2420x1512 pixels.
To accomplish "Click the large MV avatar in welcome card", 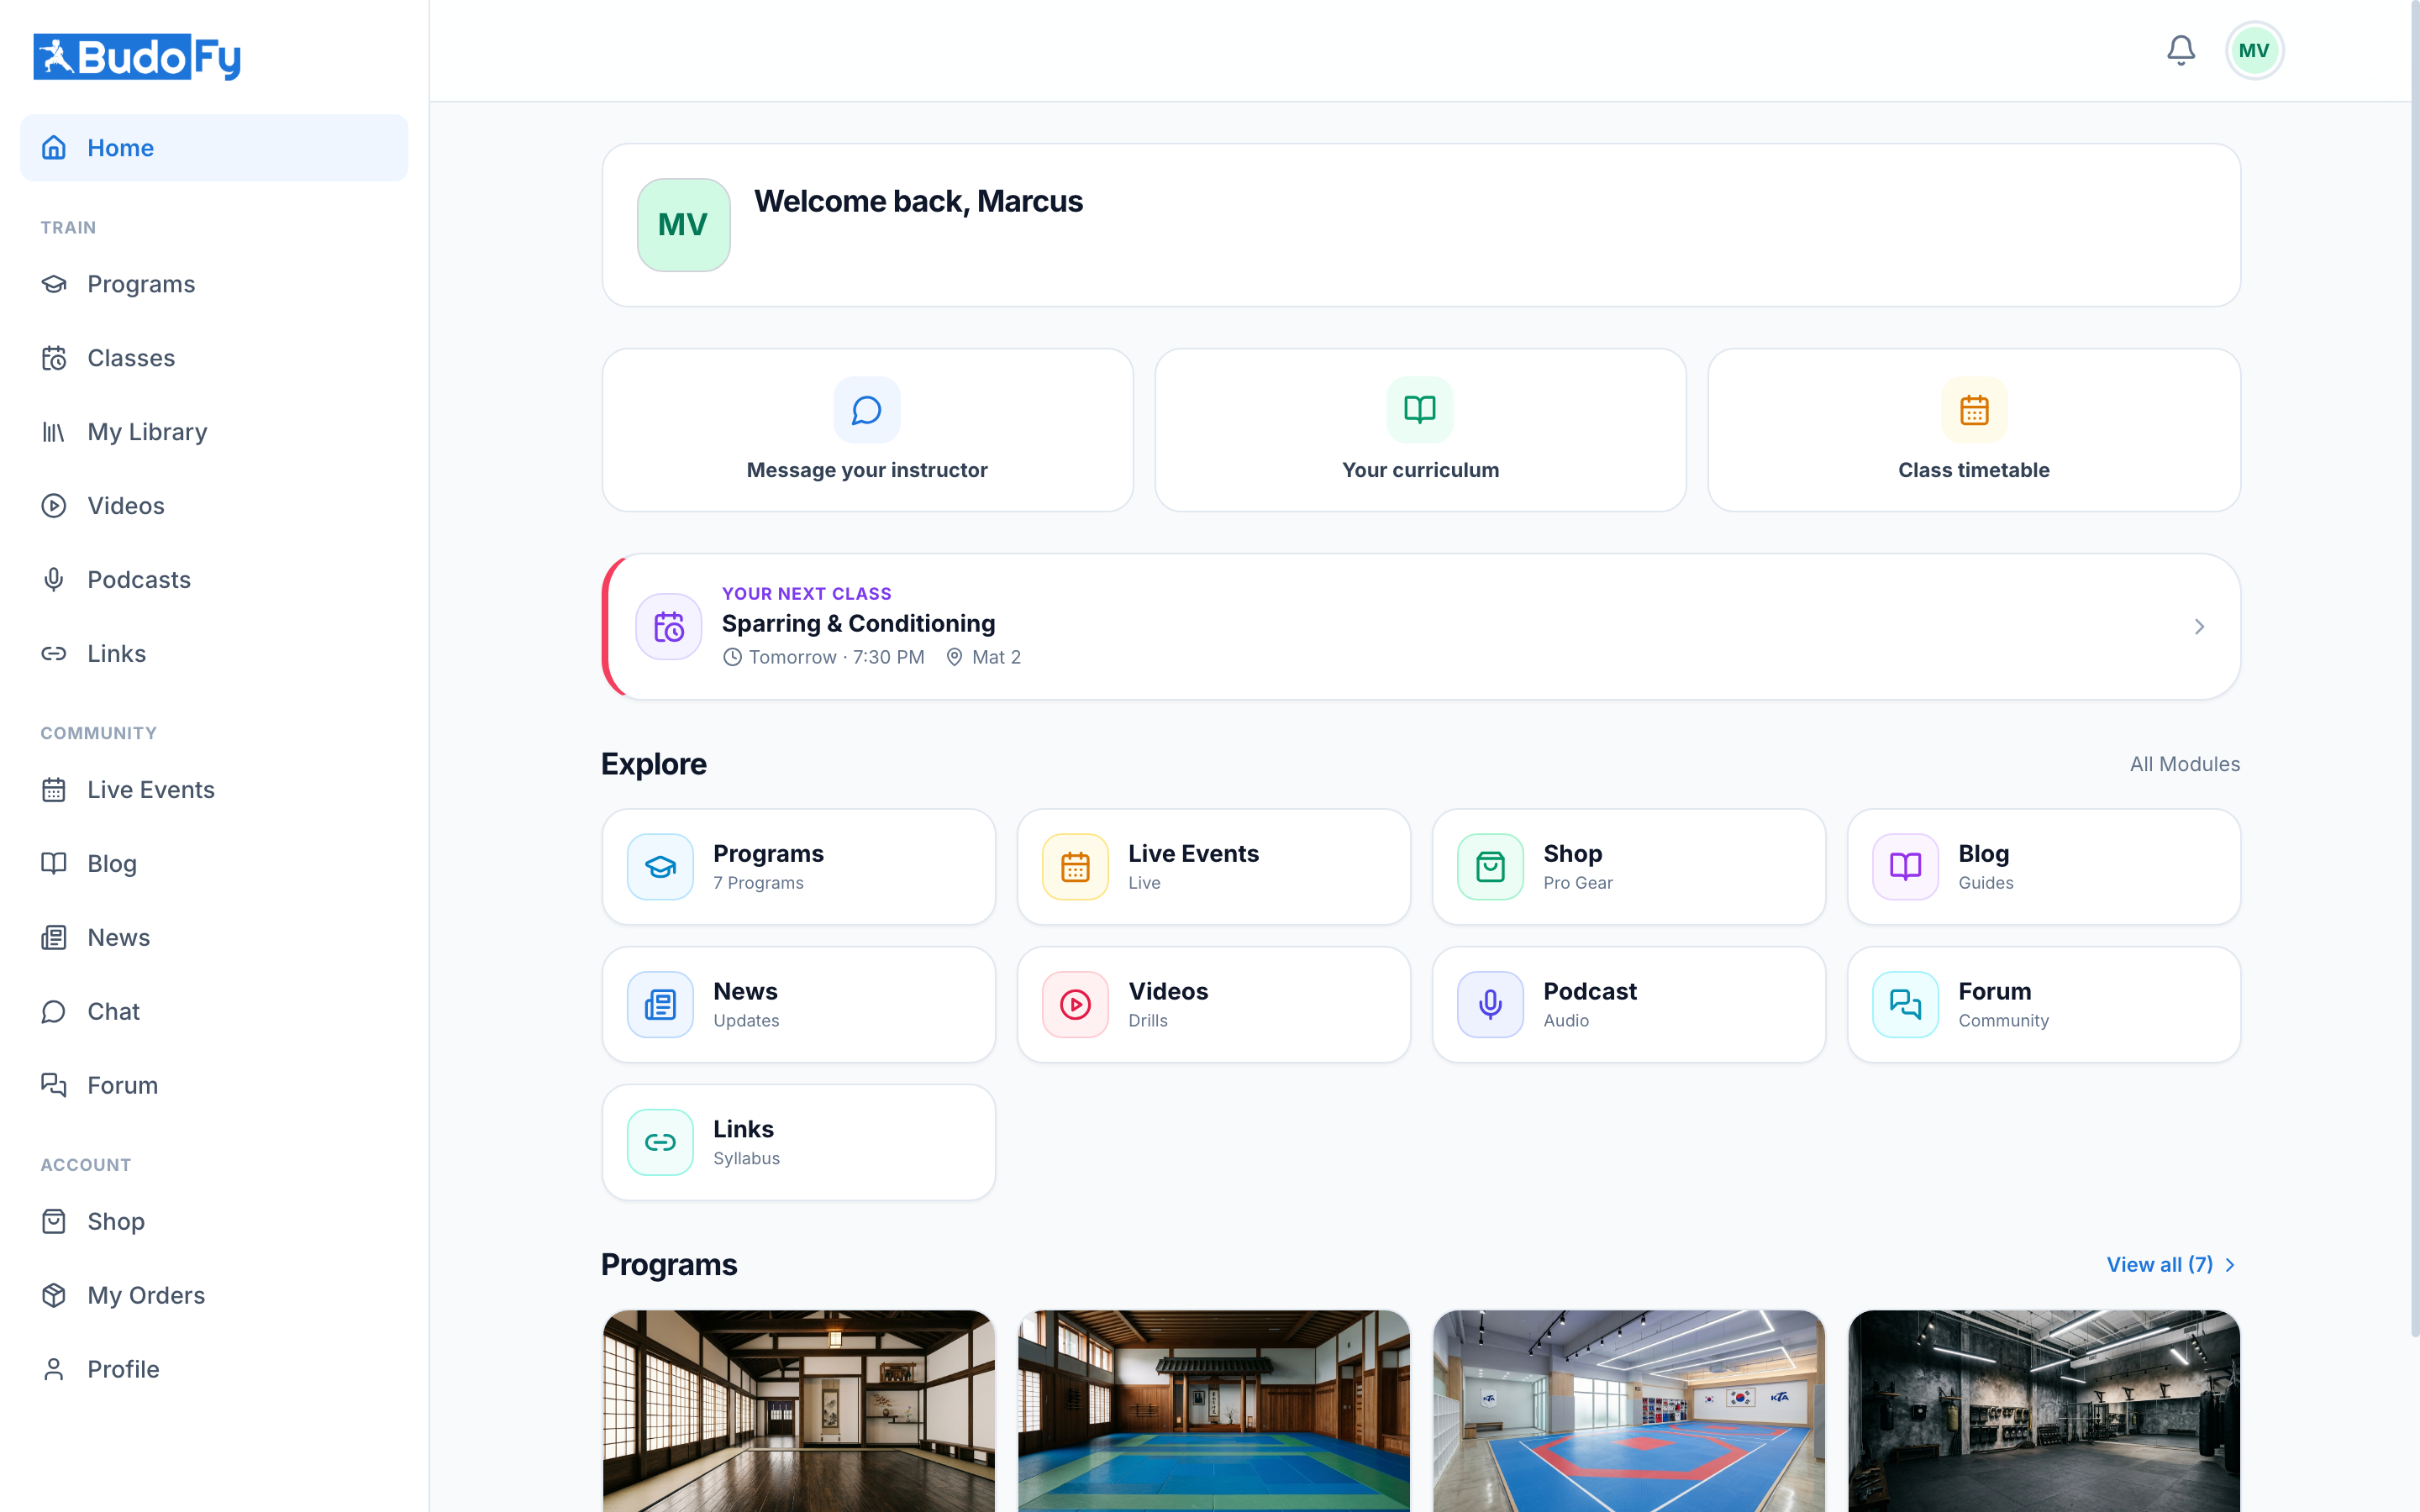I will click(684, 225).
